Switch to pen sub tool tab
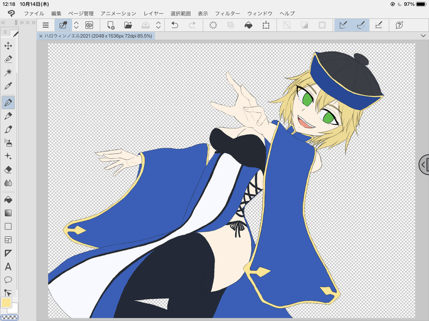 pyautogui.click(x=15, y=34)
